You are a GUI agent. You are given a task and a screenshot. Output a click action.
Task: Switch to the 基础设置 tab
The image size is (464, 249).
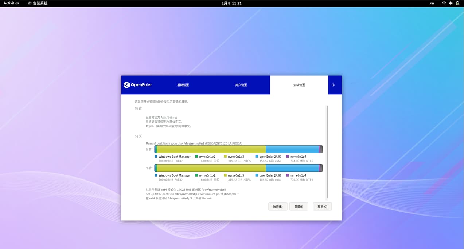tap(183, 85)
